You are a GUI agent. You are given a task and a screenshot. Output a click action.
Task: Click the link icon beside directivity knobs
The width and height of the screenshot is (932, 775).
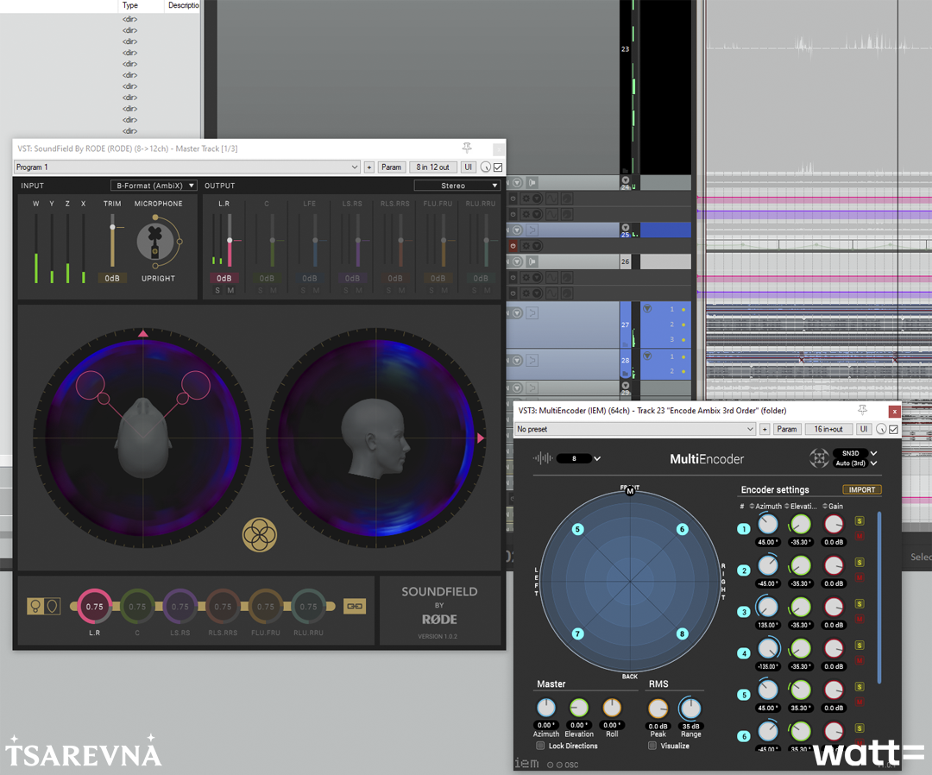tap(355, 607)
